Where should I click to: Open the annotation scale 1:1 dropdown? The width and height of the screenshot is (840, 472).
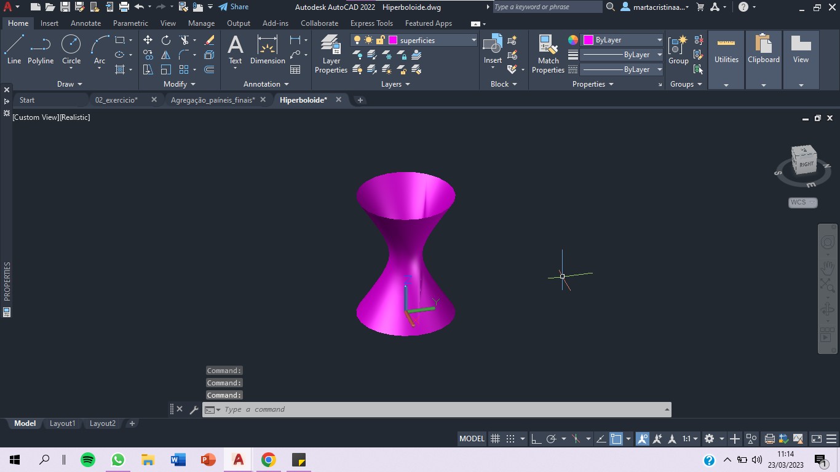(x=691, y=439)
